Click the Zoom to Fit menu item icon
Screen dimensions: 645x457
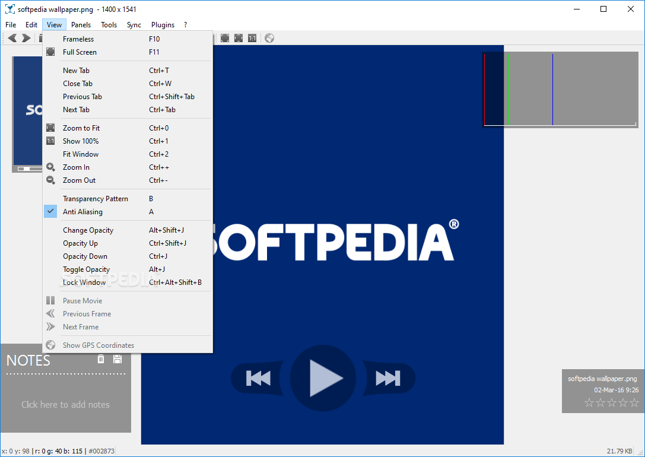point(50,128)
